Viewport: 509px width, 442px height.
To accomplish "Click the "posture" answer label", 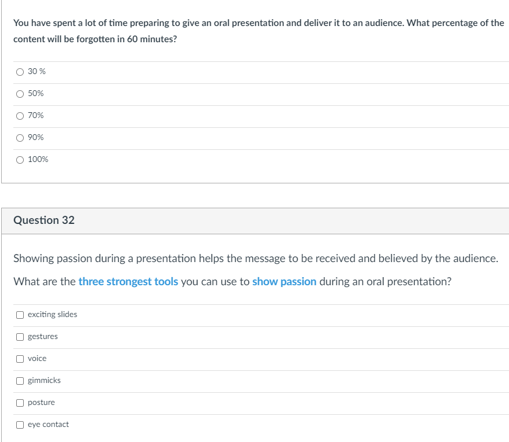I will 41,403.
